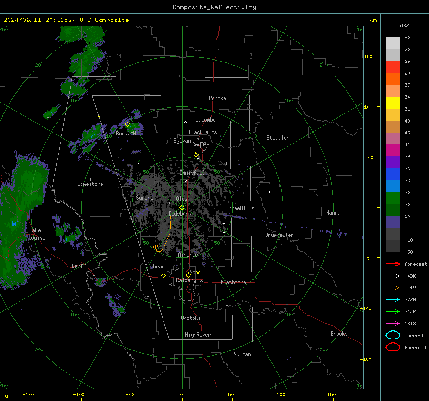This screenshot has width=429, height=401.
Task: Click the Calgary city label
Action: 186,280
